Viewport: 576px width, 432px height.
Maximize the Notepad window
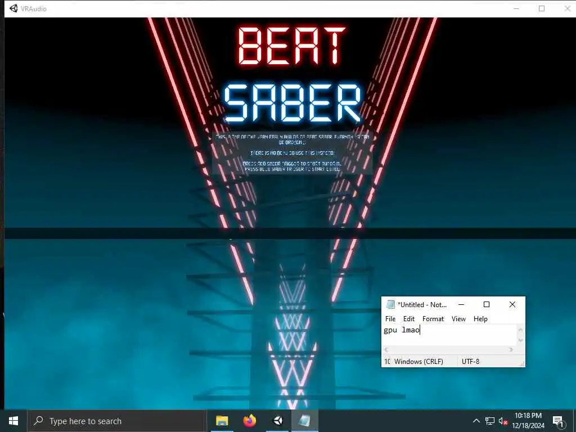487,304
